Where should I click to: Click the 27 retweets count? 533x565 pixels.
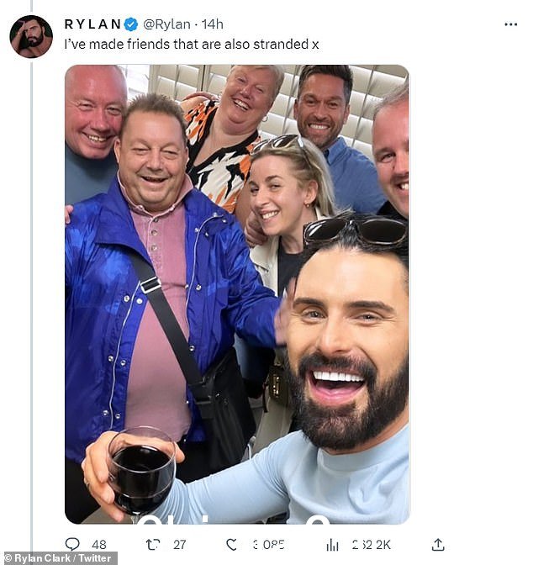179,545
